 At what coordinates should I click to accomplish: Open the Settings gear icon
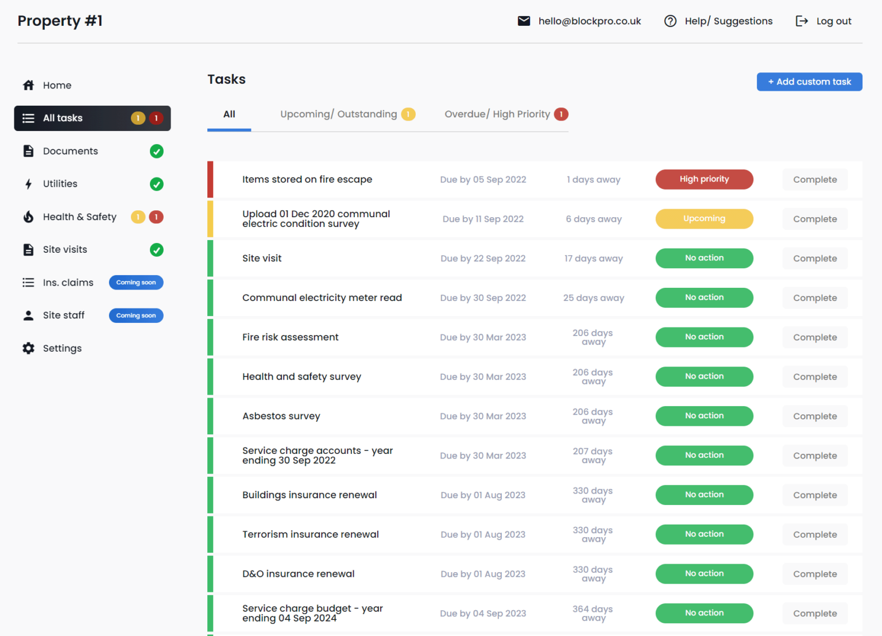pyautogui.click(x=28, y=348)
